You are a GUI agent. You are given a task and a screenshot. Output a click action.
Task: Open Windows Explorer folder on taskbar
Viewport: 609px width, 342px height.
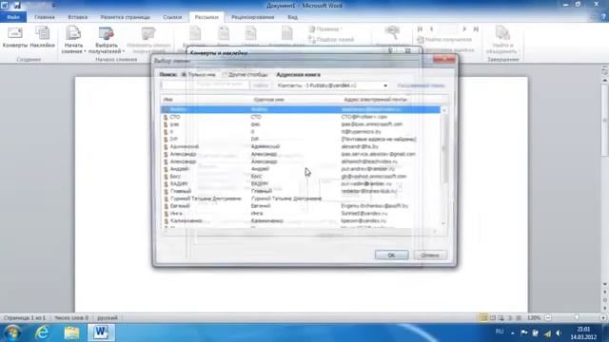[x=71, y=332]
